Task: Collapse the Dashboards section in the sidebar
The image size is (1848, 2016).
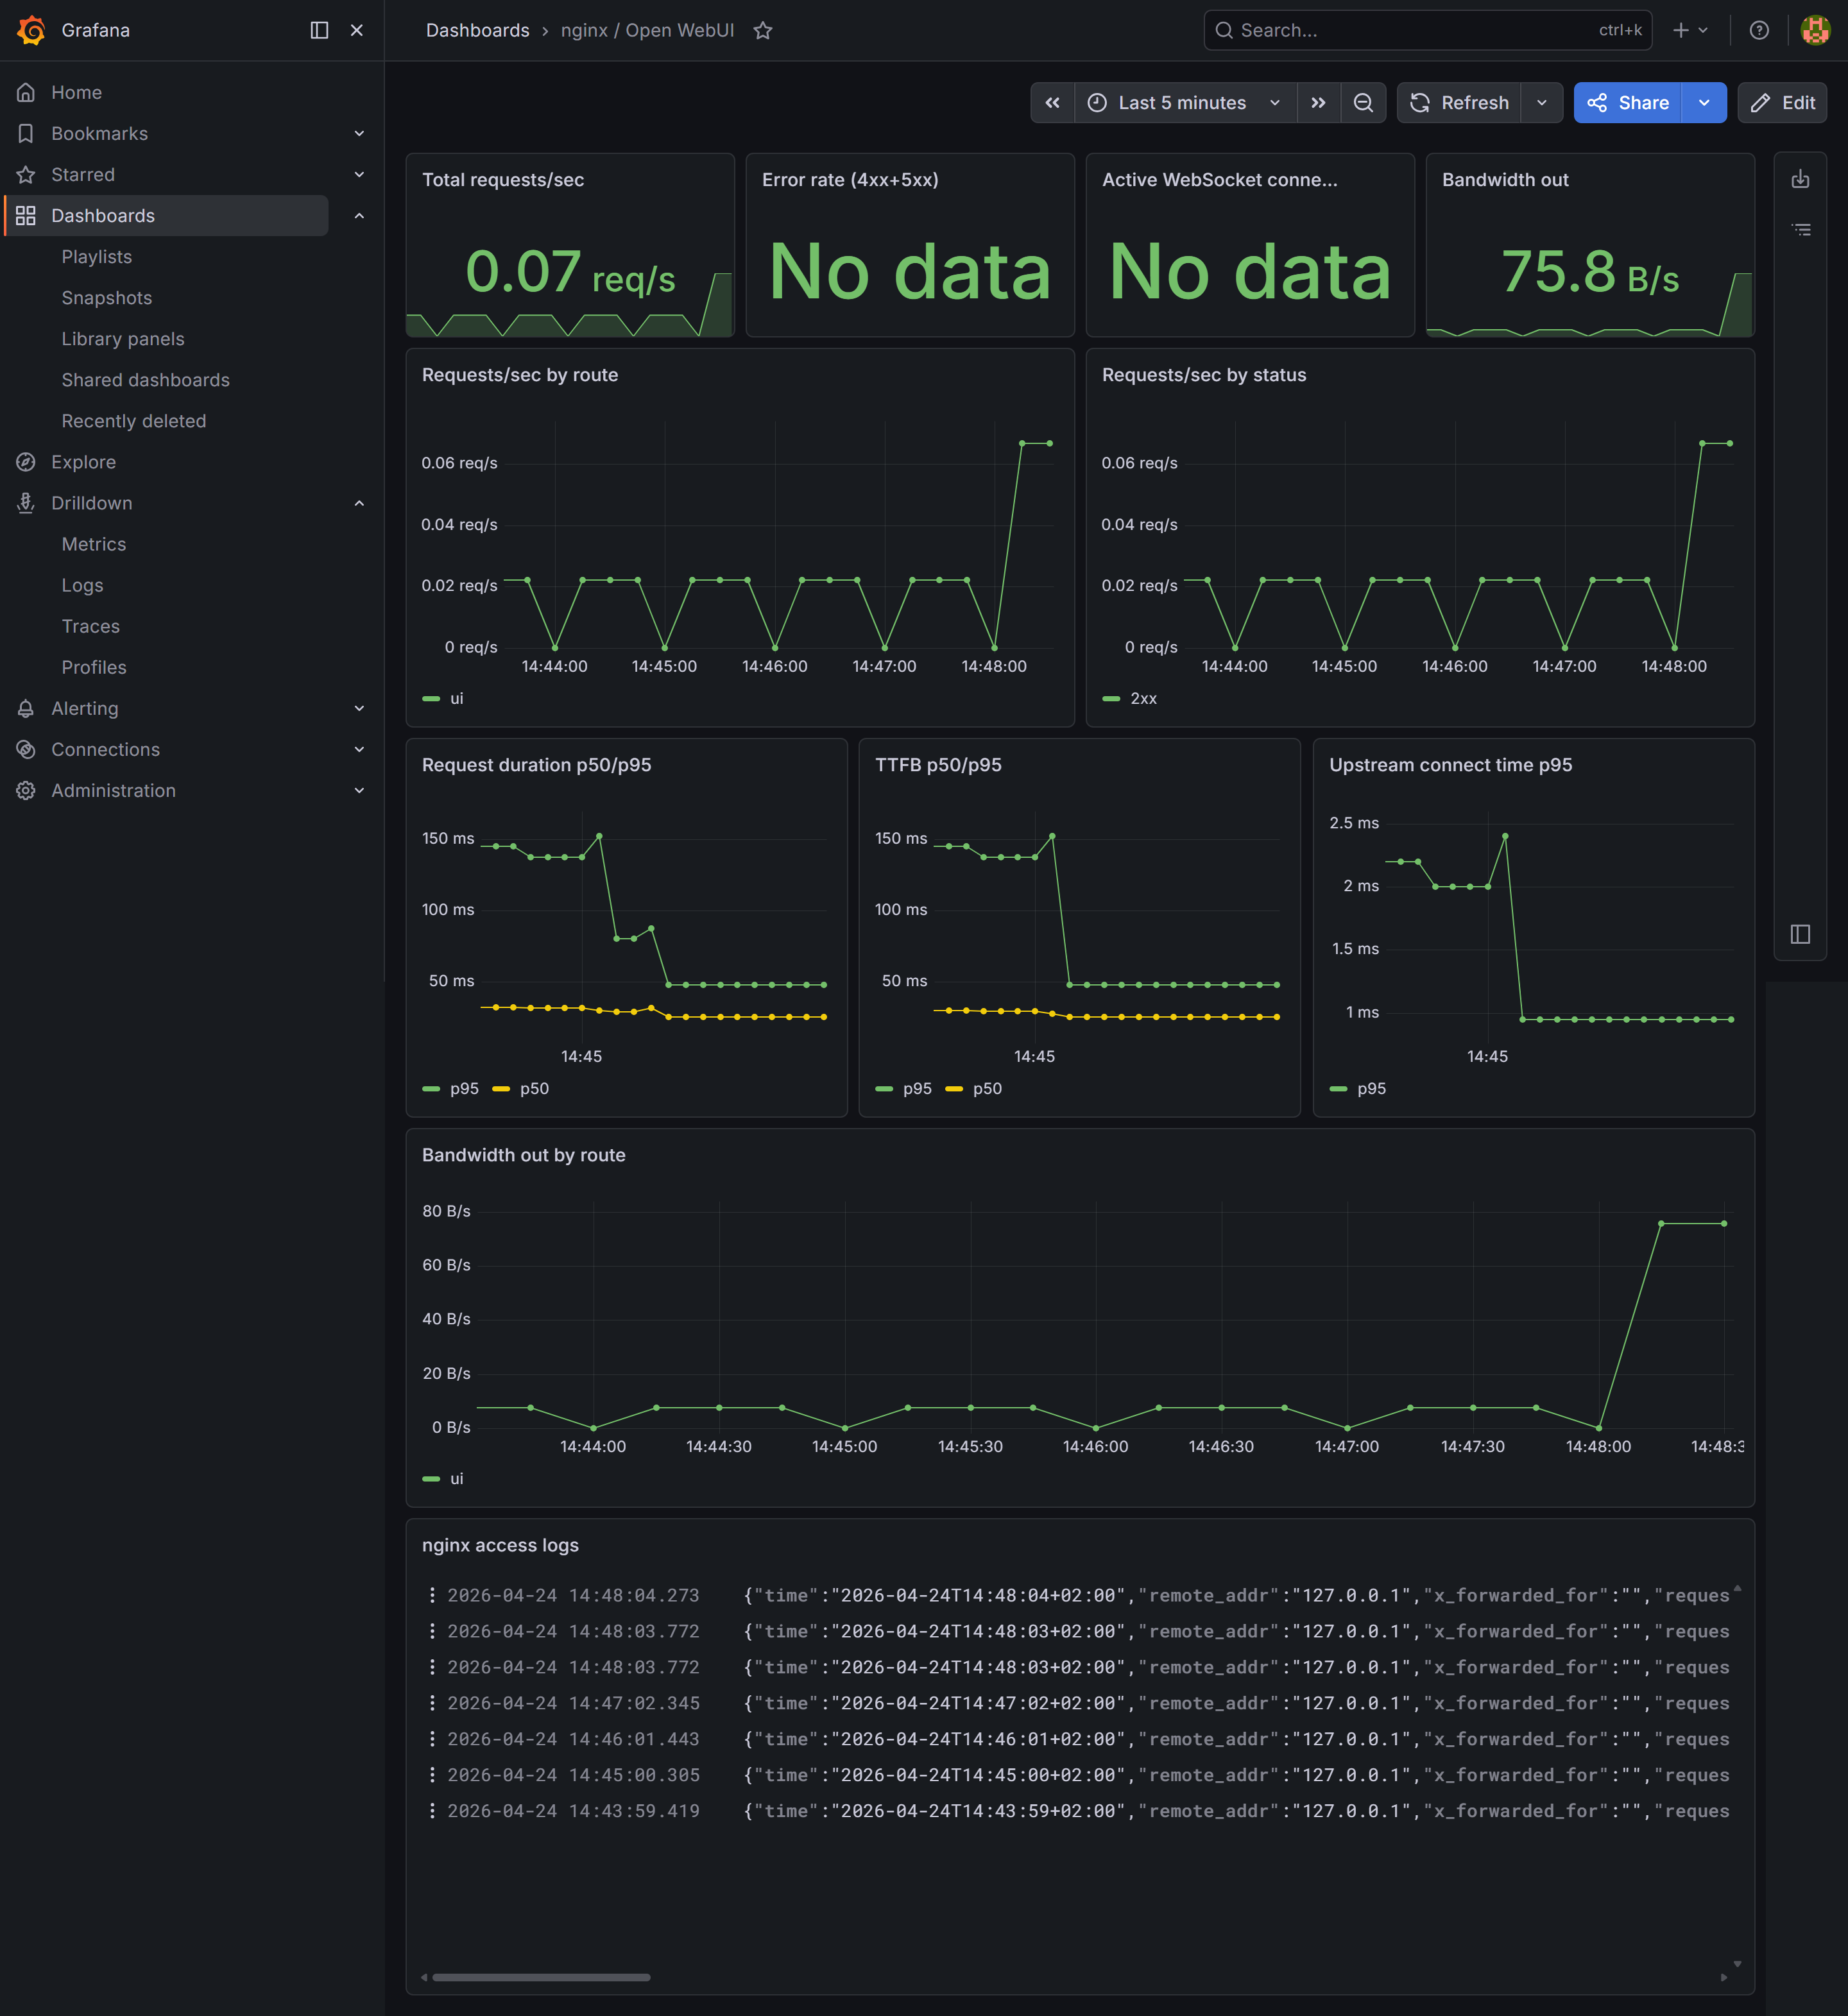Action: (x=359, y=215)
